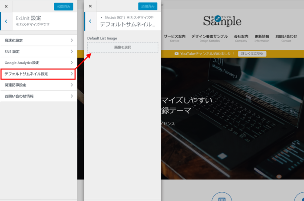Open サービス案内 nav menu item

175,38
